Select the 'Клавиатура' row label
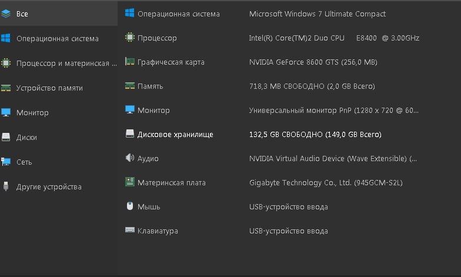 [158, 231]
